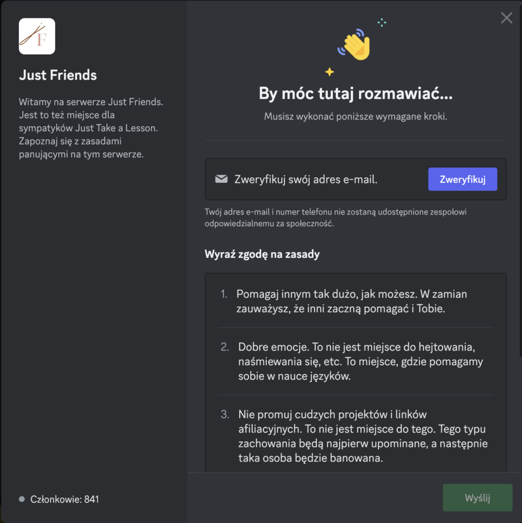Click the Witamy na serwerze description text
This screenshot has width=522, height=523.
[x=91, y=128]
